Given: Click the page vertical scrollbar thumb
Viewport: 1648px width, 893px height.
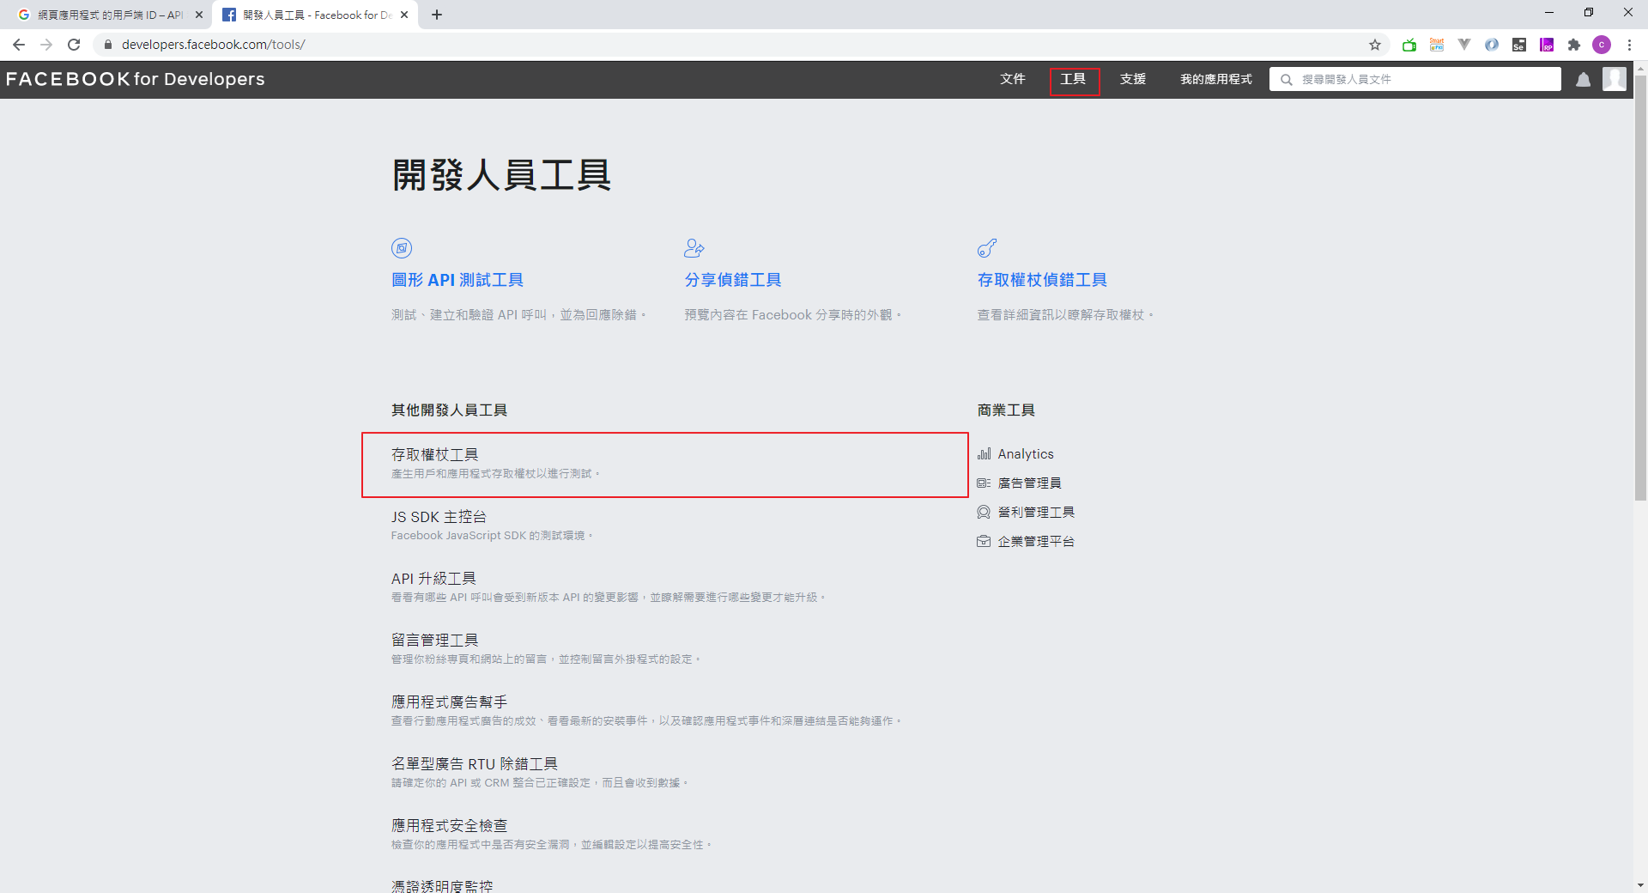Looking at the screenshot, I should click(x=1640, y=288).
